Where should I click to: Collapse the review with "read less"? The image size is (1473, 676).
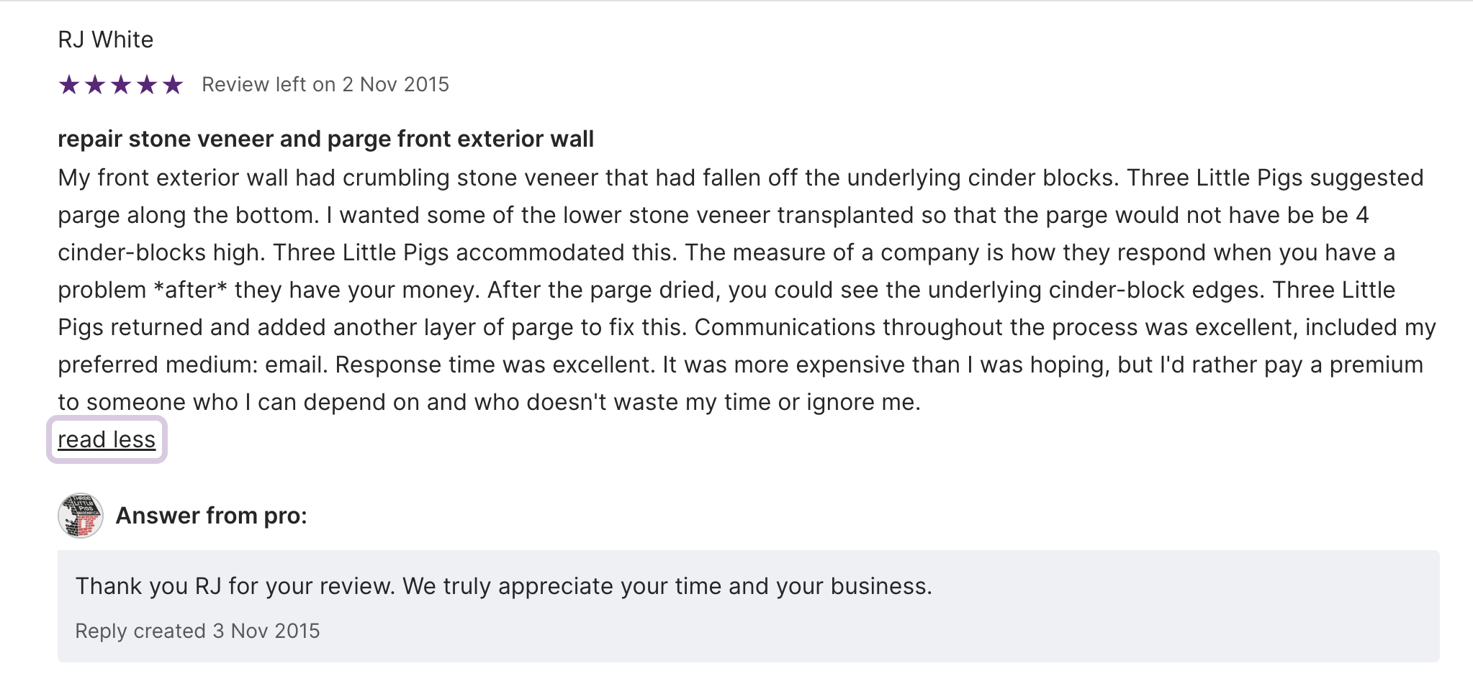coord(107,439)
